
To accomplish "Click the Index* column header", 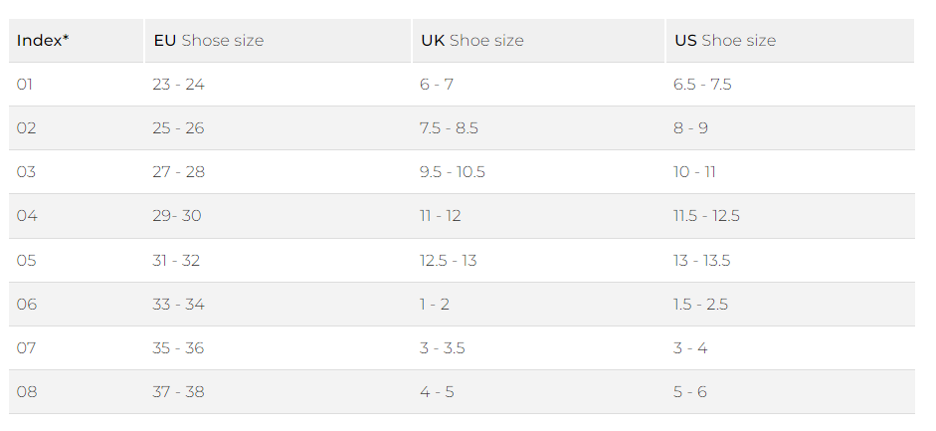I will coord(43,41).
